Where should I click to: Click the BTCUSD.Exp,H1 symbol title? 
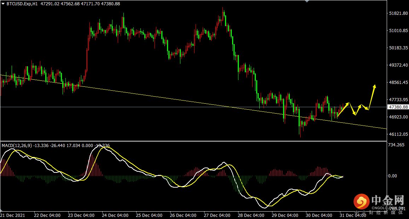tap(22, 4)
